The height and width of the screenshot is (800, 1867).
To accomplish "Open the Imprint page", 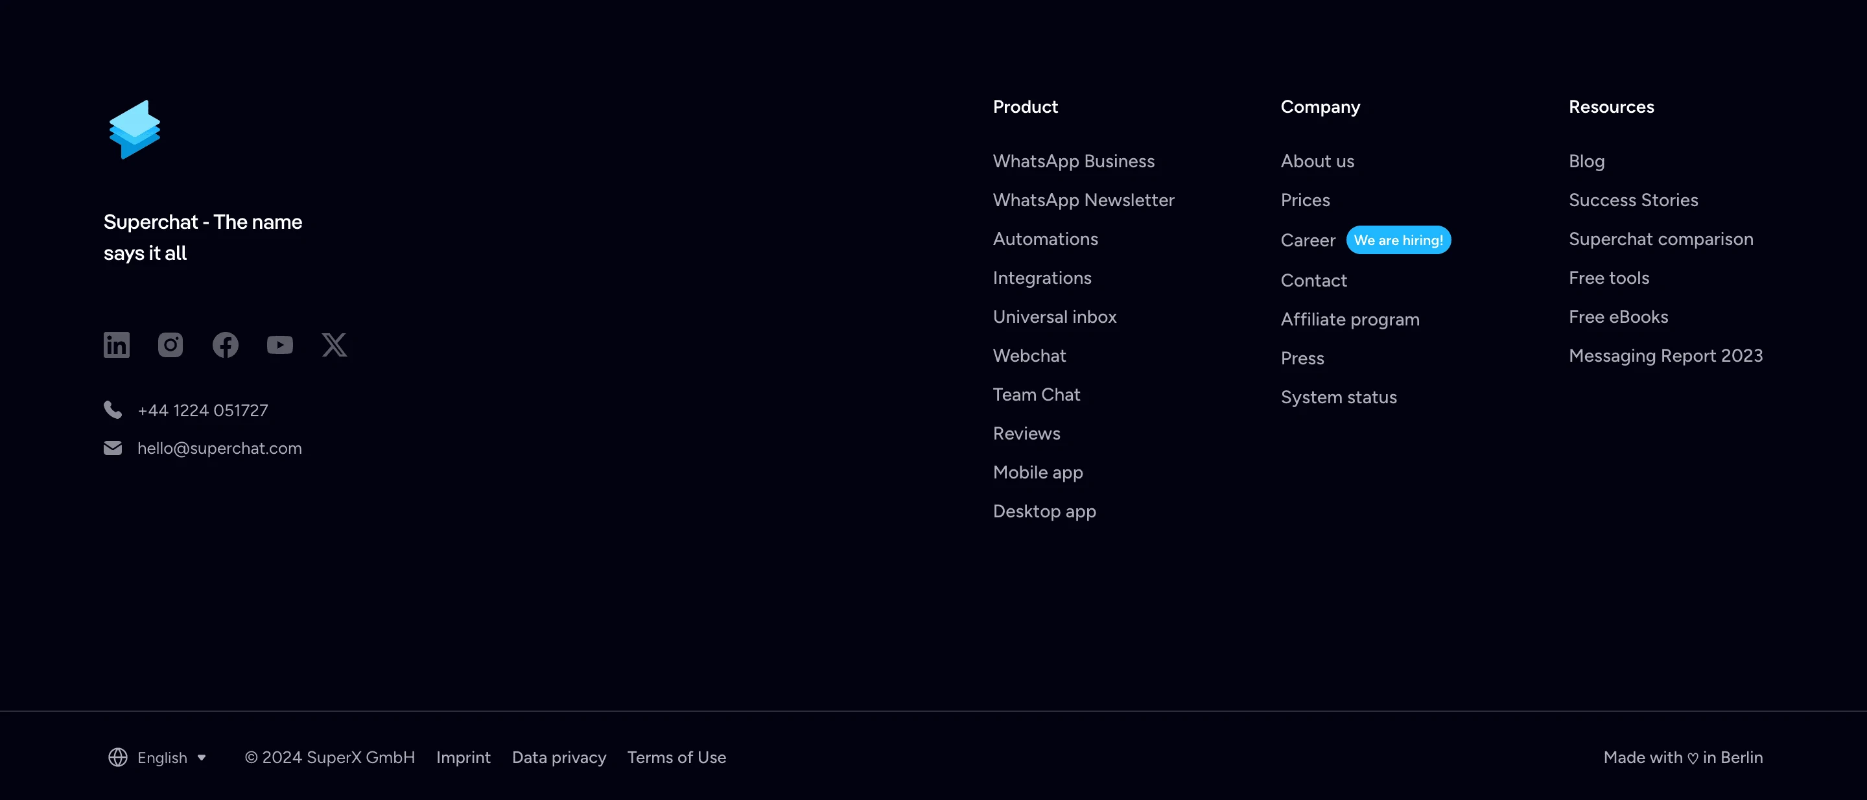I will click(463, 757).
